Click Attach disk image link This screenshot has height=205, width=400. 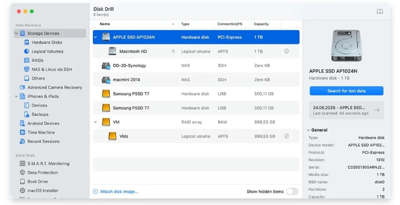[x=119, y=191]
